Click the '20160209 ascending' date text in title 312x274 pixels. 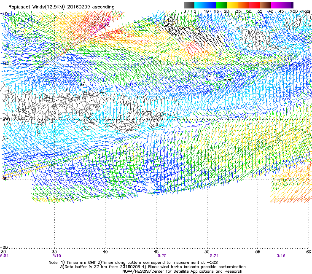click(91, 7)
